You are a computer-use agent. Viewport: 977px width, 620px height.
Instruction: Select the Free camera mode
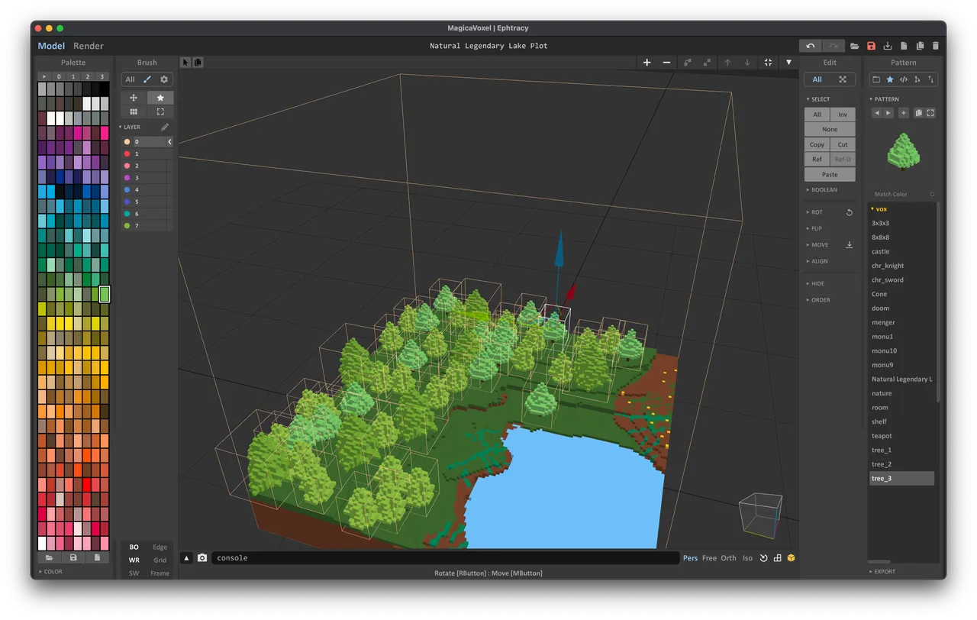(x=709, y=558)
